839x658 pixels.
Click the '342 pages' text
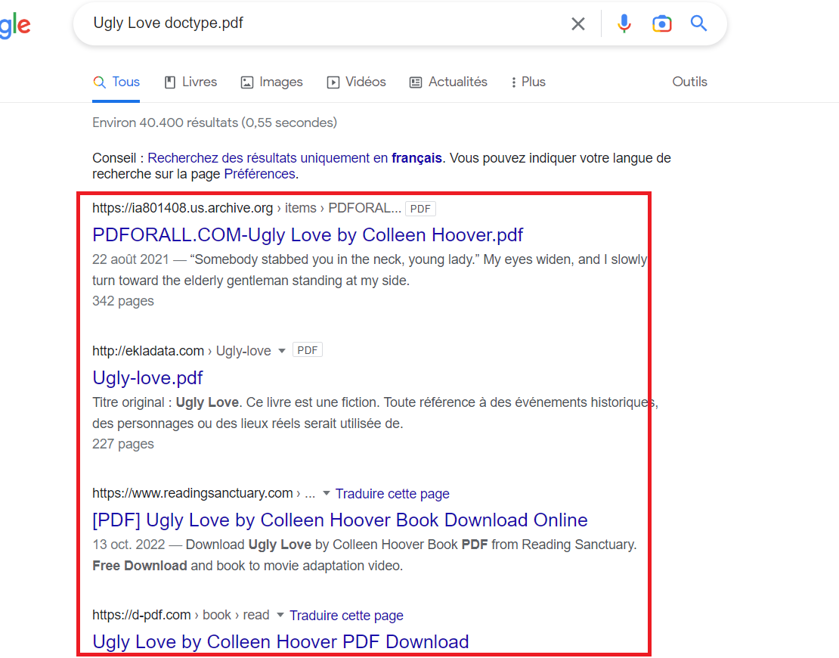coord(123,302)
